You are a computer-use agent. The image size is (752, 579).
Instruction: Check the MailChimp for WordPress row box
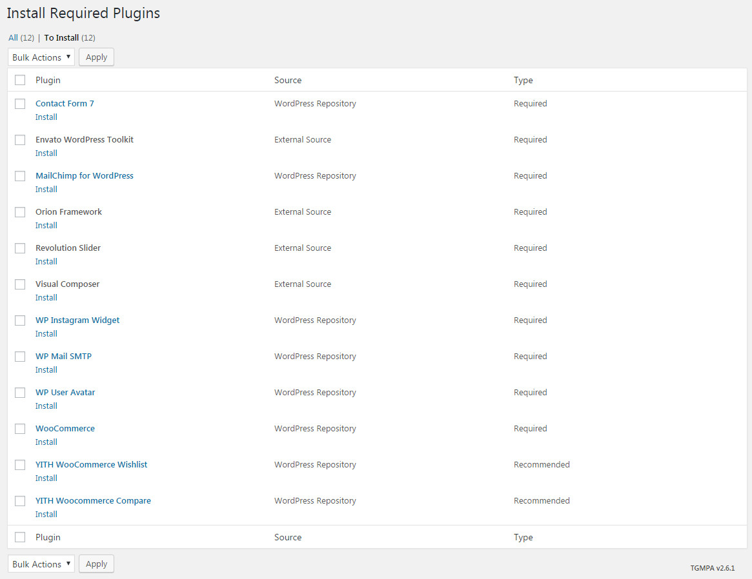(x=19, y=176)
